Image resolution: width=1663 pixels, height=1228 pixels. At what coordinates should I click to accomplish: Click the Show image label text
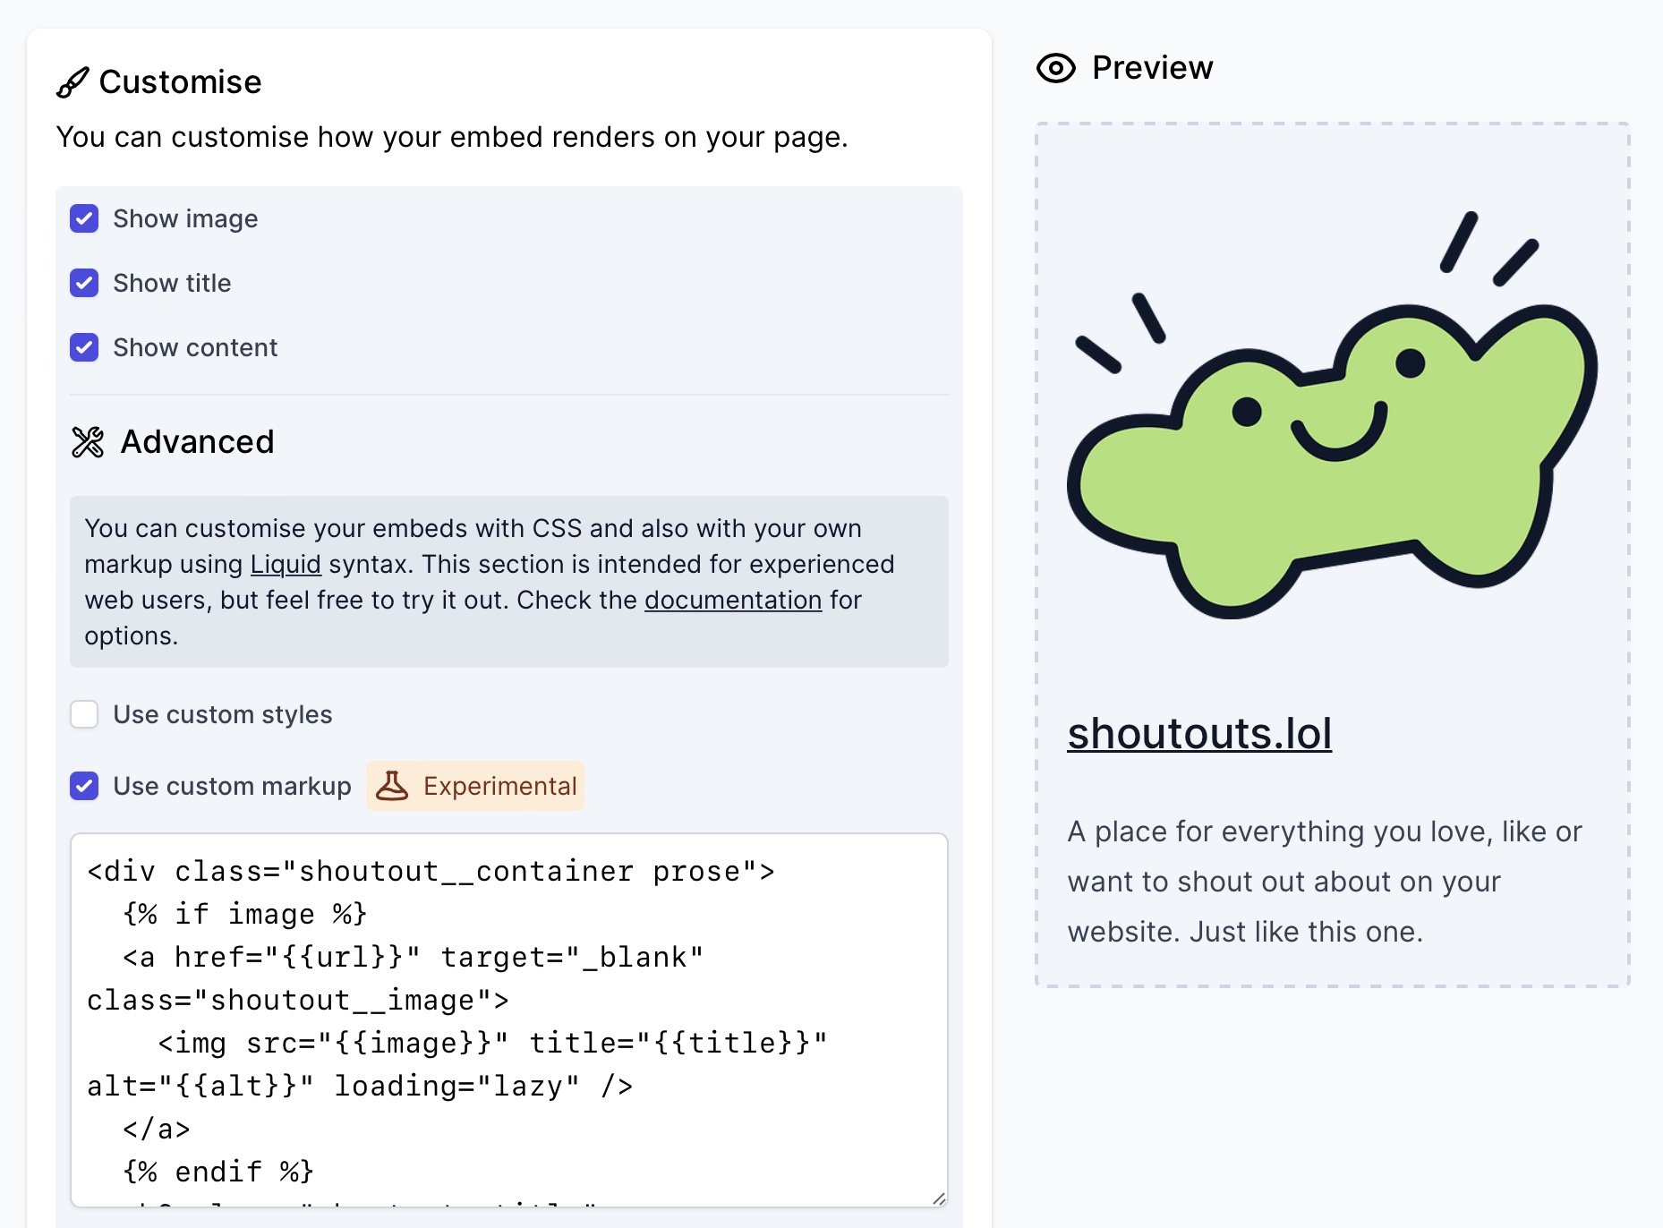(x=185, y=219)
